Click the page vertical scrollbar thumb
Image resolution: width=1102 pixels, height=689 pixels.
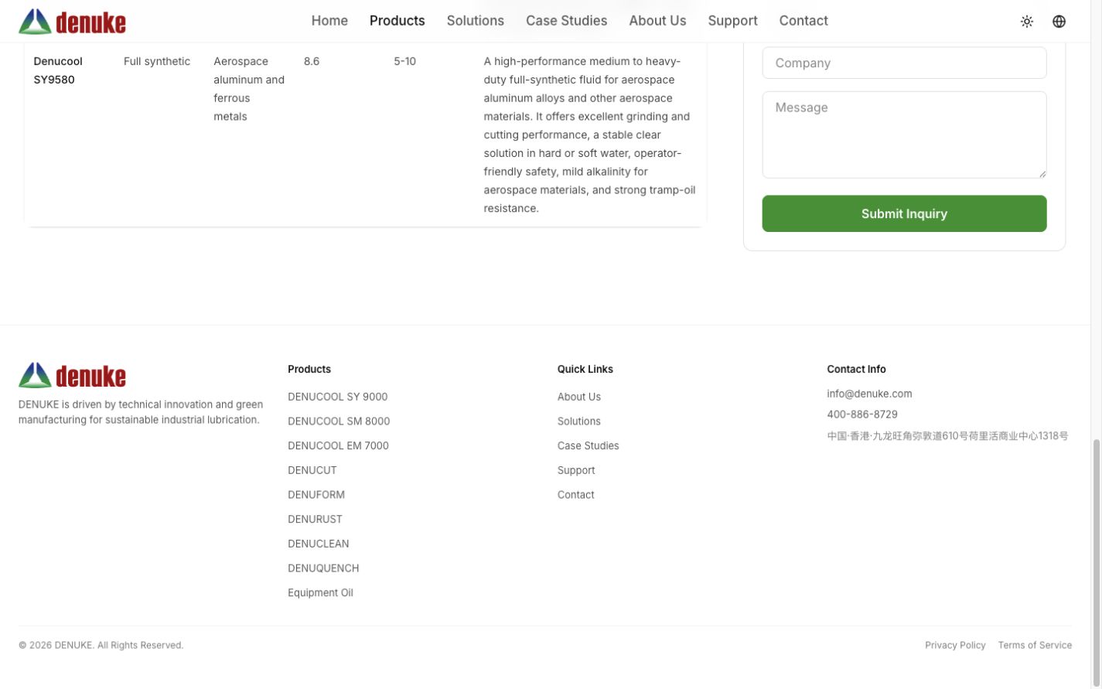[x=1096, y=563]
